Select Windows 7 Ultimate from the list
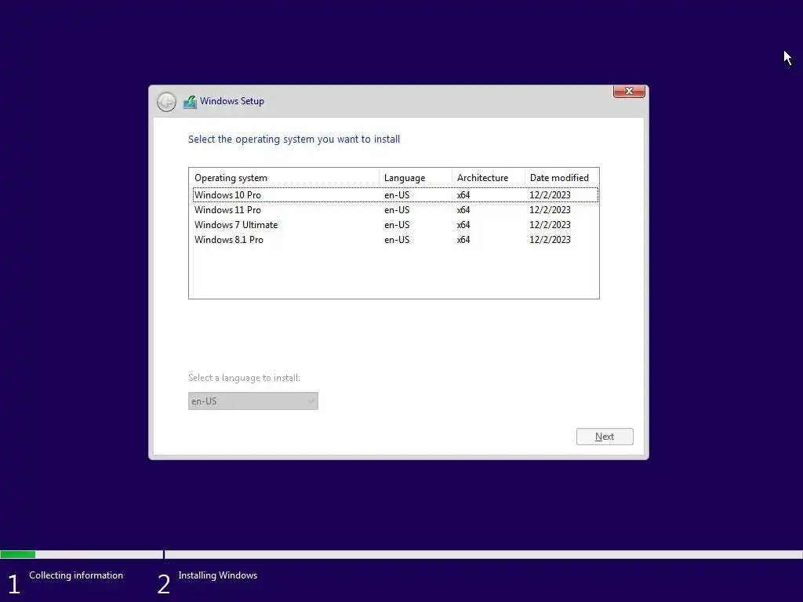803x602 pixels. pos(395,225)
